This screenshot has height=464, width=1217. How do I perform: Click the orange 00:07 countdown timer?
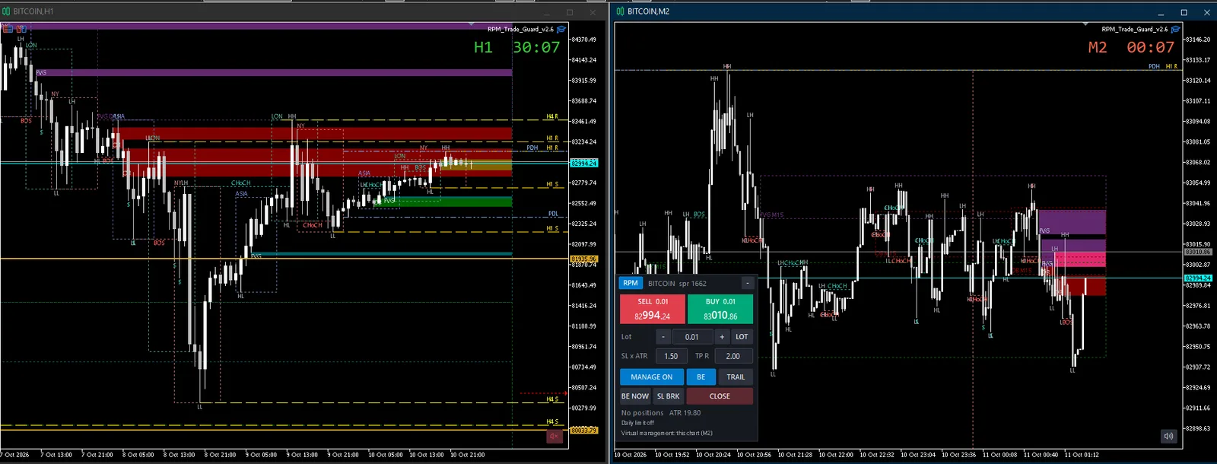tap(1150, 47)
